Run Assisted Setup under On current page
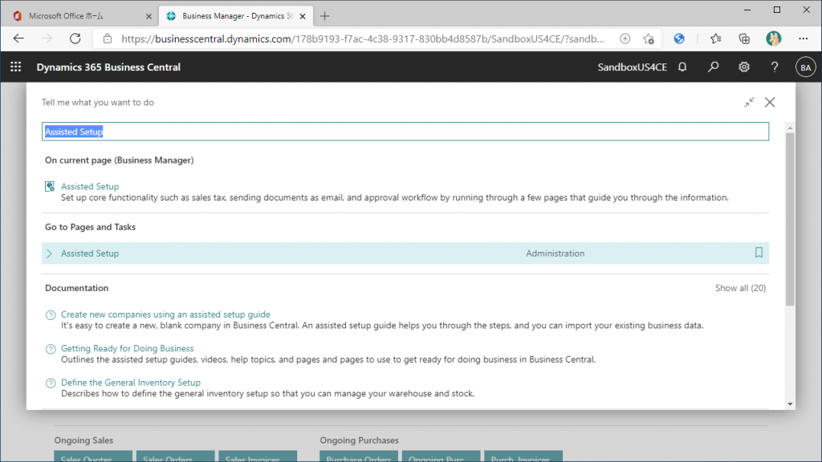Viewport: 822px width, 462px height. coord(90,186)
